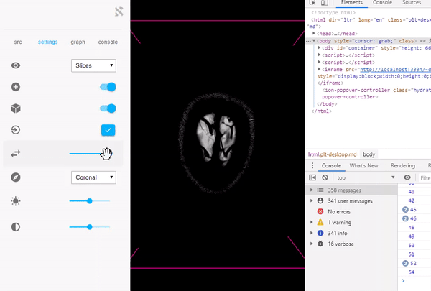Viewport: 431px width, 291px height.
Task: Click the console Filter input field
Action: 425,177
